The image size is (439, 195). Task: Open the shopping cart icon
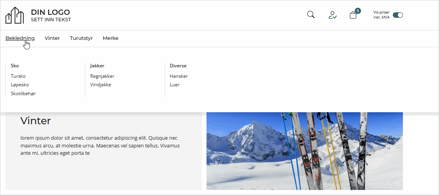click(x=353, y=15)
